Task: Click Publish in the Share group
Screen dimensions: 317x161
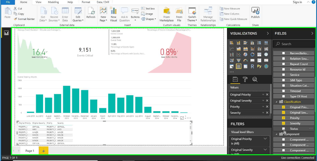Action: click(x=255, y=13)
